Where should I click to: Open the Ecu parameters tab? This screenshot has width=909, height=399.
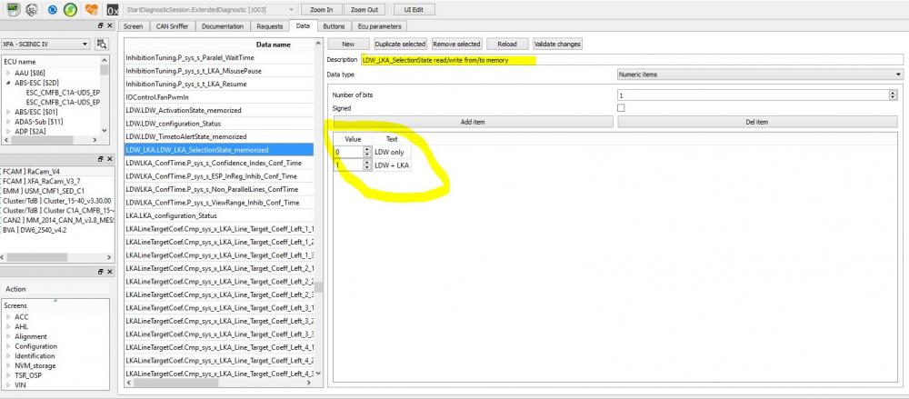click(x=379, y=26)
